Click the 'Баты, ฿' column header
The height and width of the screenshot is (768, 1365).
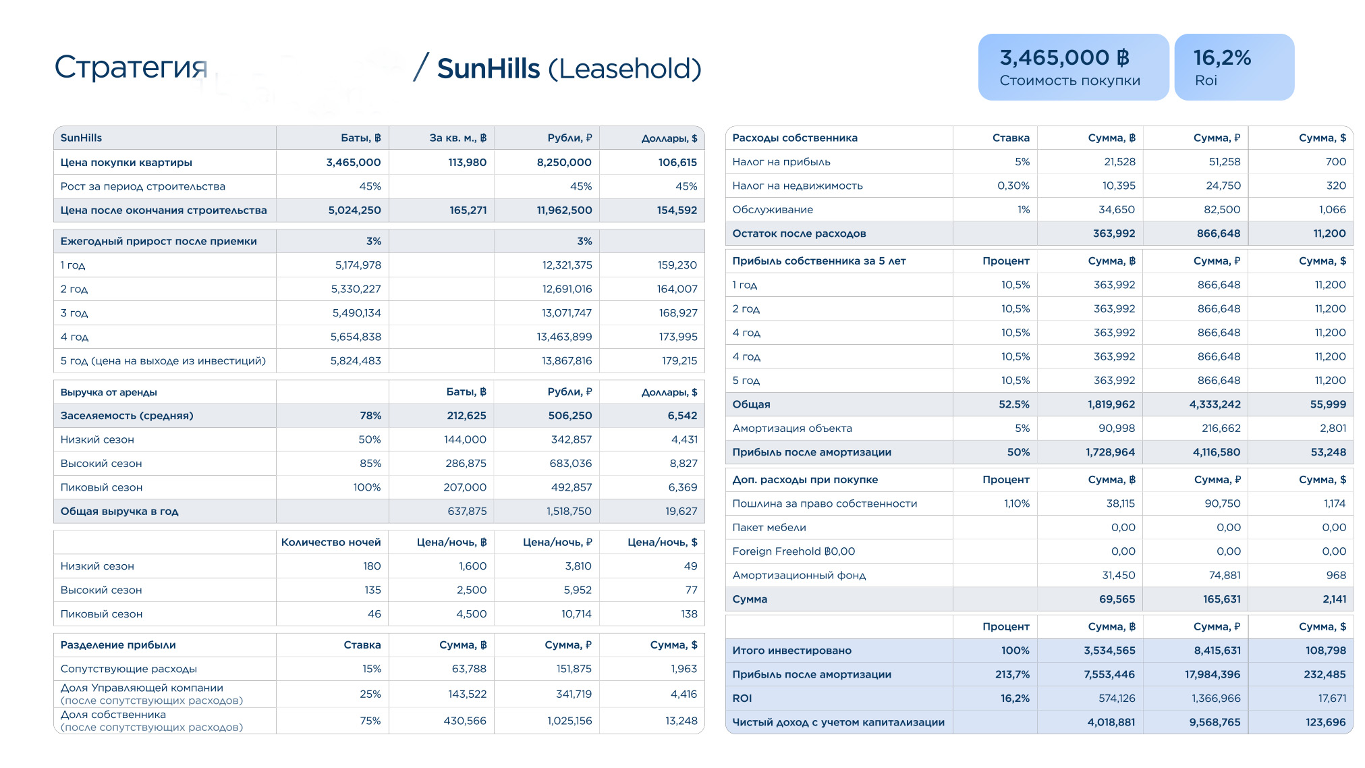click(360, 138)
